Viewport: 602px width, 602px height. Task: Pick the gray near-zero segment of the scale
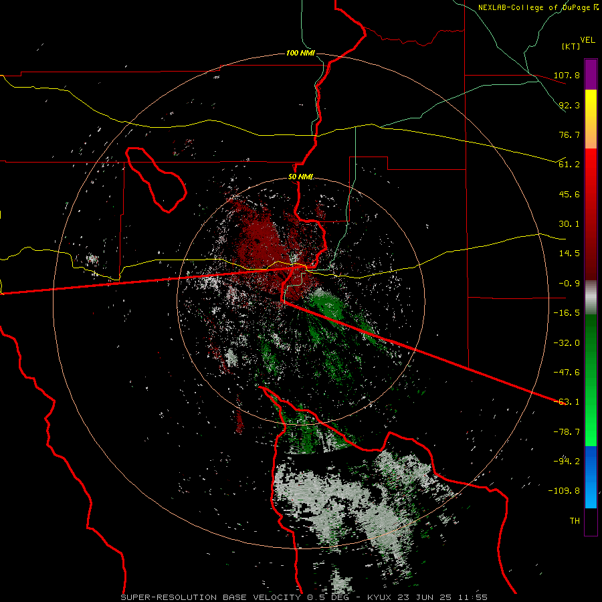pos(591,297)
